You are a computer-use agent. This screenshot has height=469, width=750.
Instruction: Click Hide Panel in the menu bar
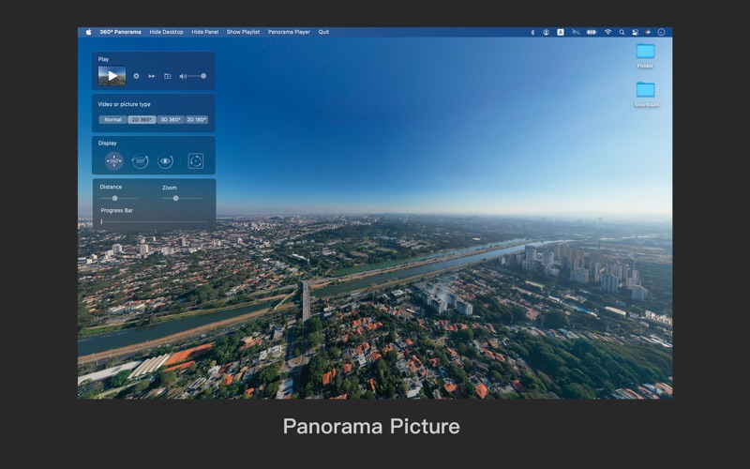tap(204, 32)
